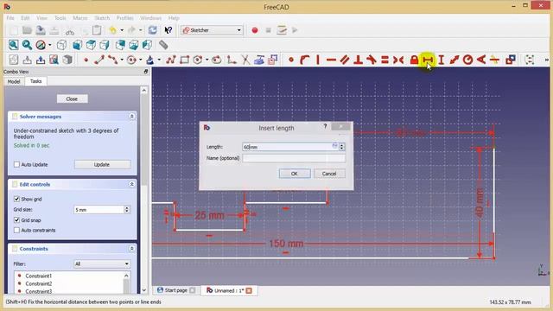
Task: Click the Fit Selection magnifier icon
Action: [x=27, y=45]
